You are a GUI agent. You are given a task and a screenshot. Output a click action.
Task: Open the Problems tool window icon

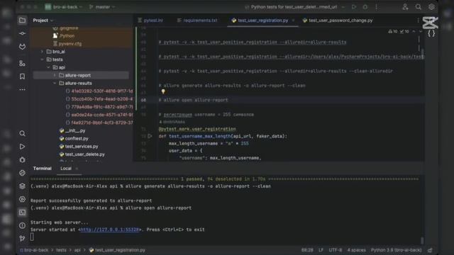point(22,225)
